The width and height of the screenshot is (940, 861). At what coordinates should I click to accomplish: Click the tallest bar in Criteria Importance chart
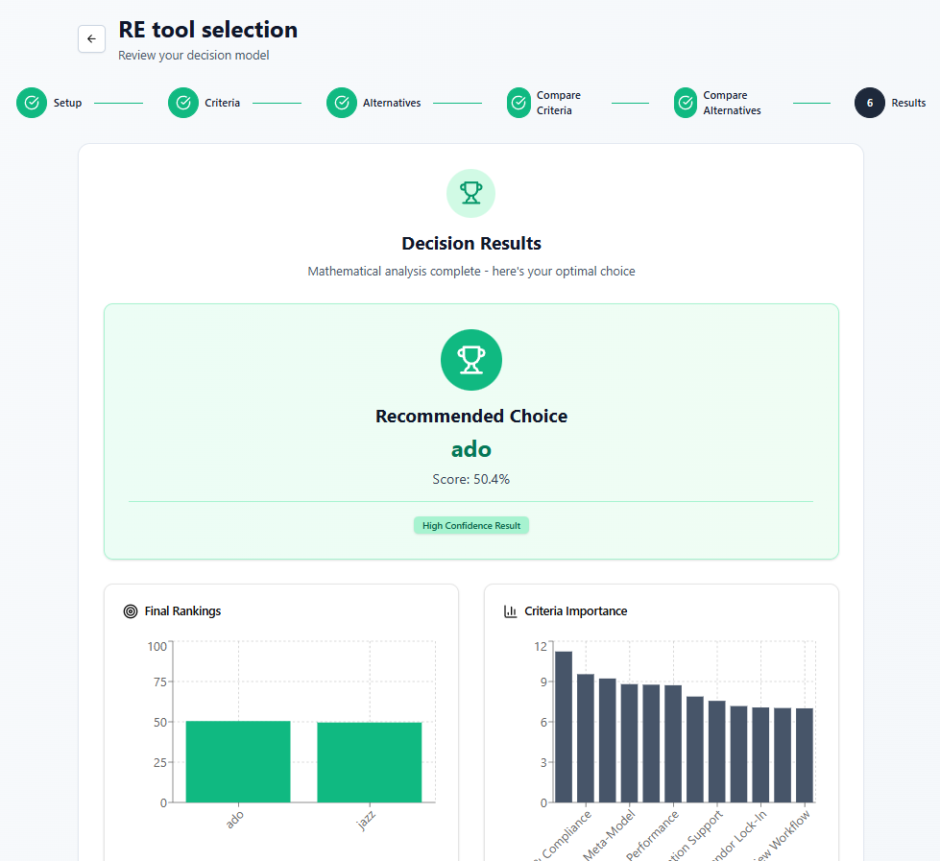[x=562, y=725]
